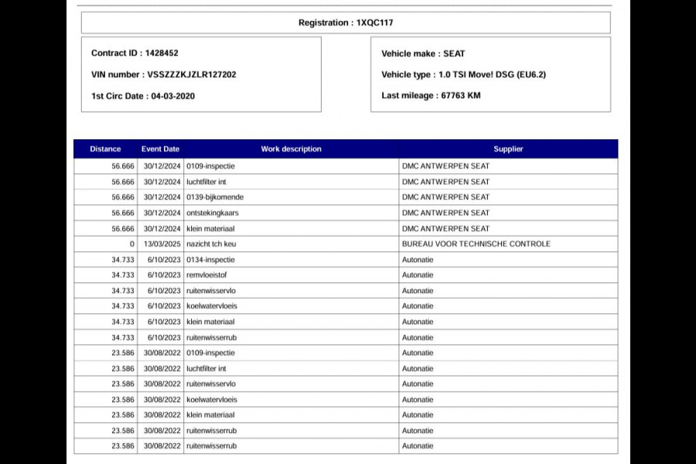Click the date 13/03/2025
696x464 pixels.
coord(162,244)
